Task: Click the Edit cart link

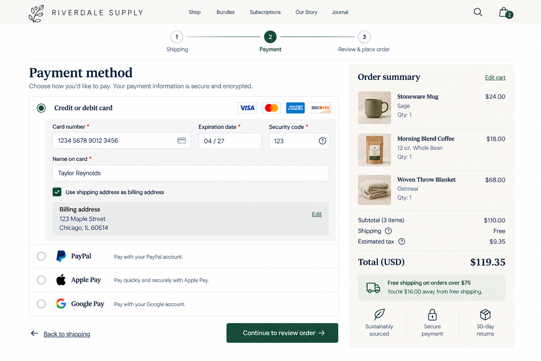Action: 495,78
